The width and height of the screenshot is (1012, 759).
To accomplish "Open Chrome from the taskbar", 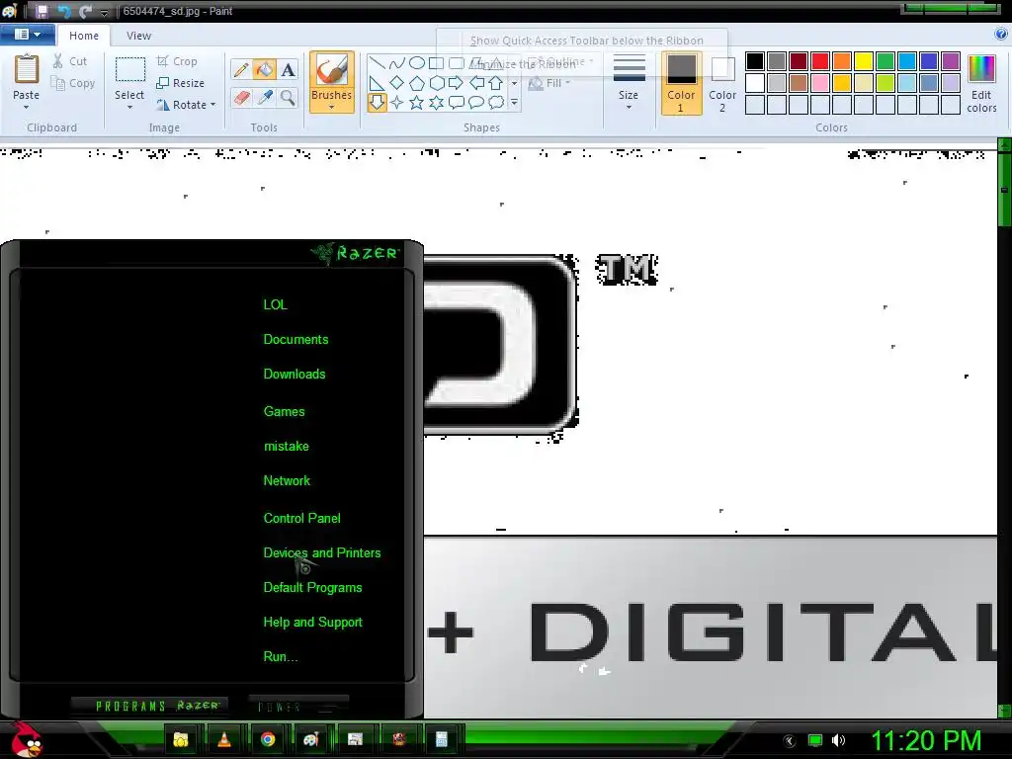I will [x=268, y=739].
